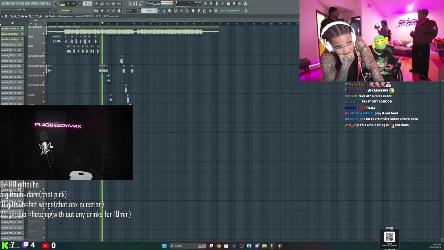Toggle wait for input before recording
The height and width of the screenshot is (250, 444).
(x=102, y=3)
